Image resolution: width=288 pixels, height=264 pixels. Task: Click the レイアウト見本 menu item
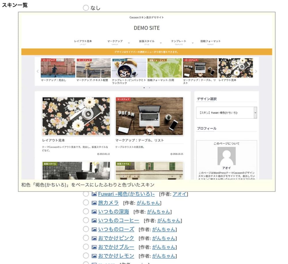[82, 41]
